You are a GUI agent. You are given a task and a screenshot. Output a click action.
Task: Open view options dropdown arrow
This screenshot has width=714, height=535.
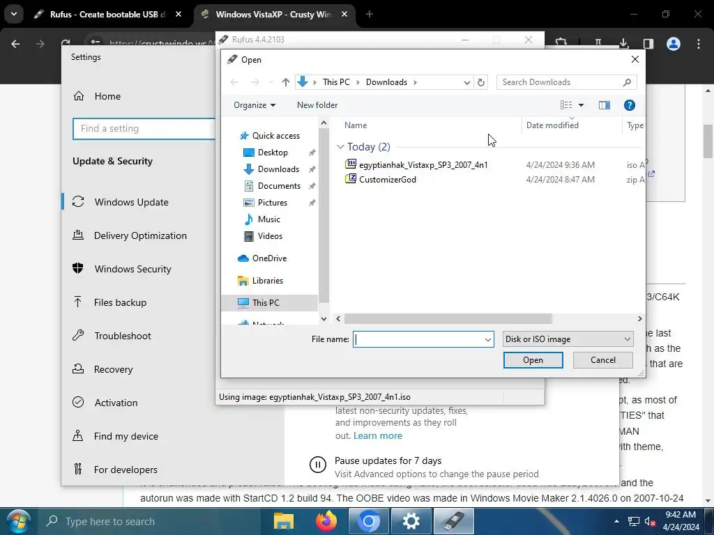(581, 105)
